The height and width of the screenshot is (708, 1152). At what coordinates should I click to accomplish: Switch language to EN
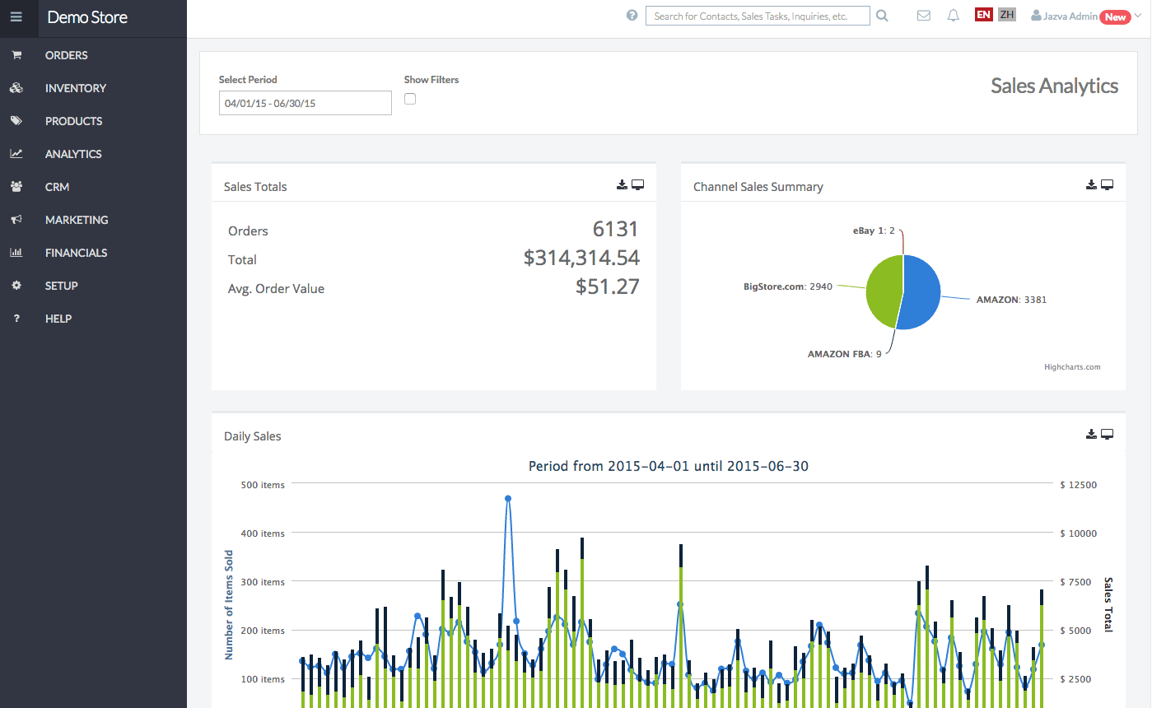pos(983,15)
